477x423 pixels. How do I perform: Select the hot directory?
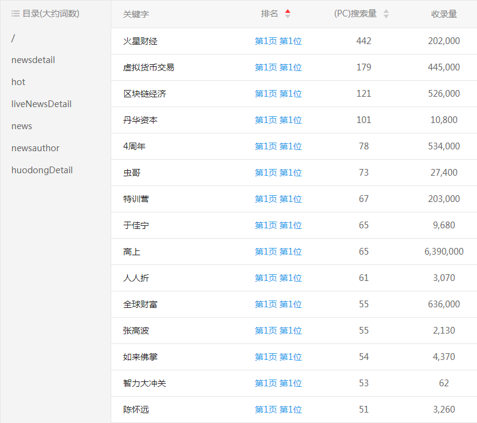pos(18,82)
